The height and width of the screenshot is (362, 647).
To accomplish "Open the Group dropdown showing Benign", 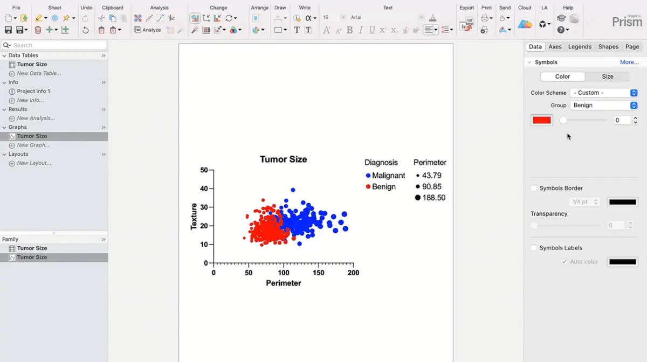I will (x=604, y=106).
